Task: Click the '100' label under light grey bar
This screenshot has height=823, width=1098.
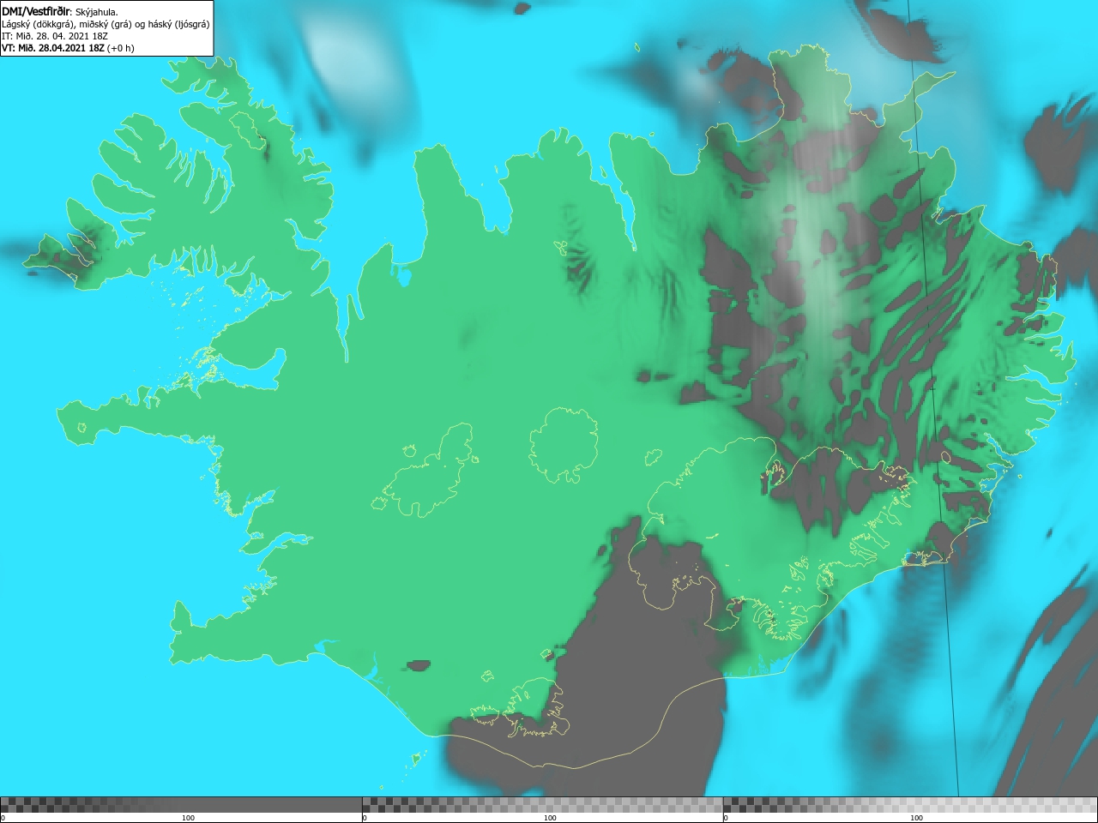Action: (x=916, y=818)
